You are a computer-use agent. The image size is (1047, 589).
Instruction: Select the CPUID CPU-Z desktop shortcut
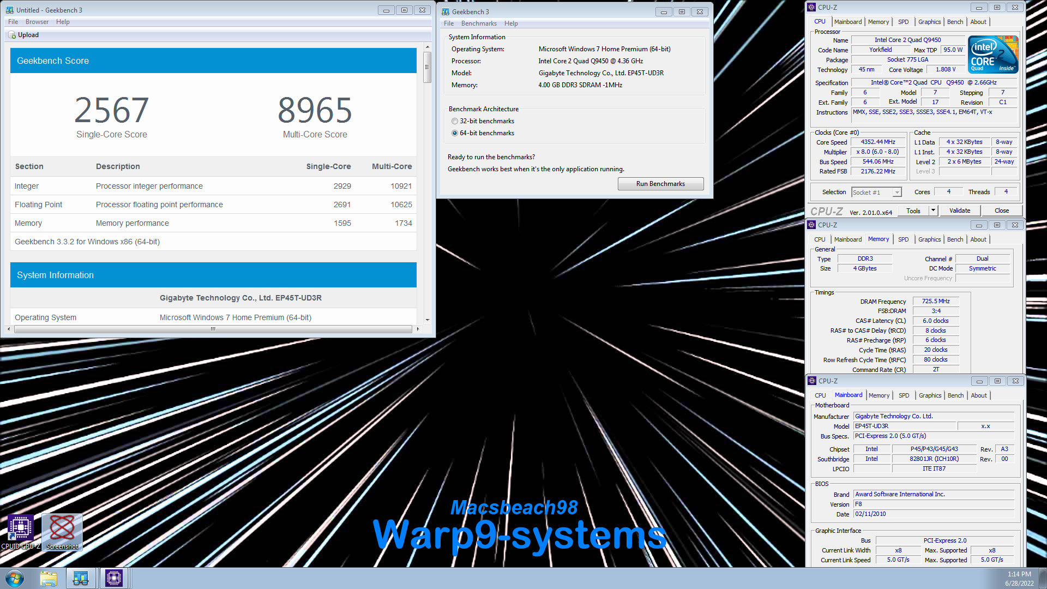tap(20, 532)
